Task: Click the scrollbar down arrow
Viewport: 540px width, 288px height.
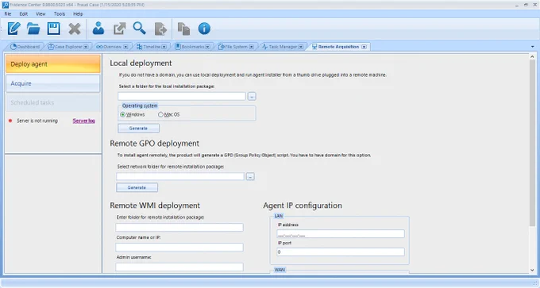Action: click(x=532, y=271)
